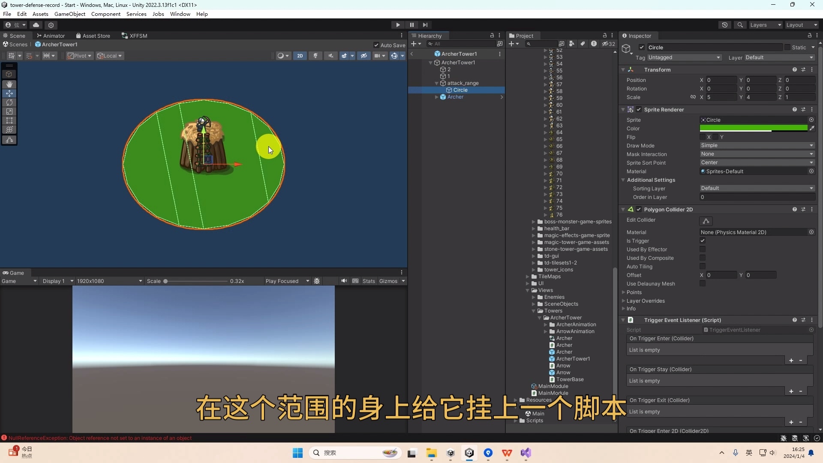Enable Auto Save in the Scene view
This screenshot has width=823, height=463.
coord(377,45)
